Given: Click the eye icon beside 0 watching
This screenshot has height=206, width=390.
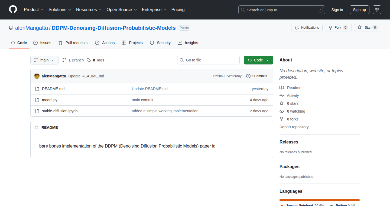Looking at the screenshot, I should tap(282, 111).
